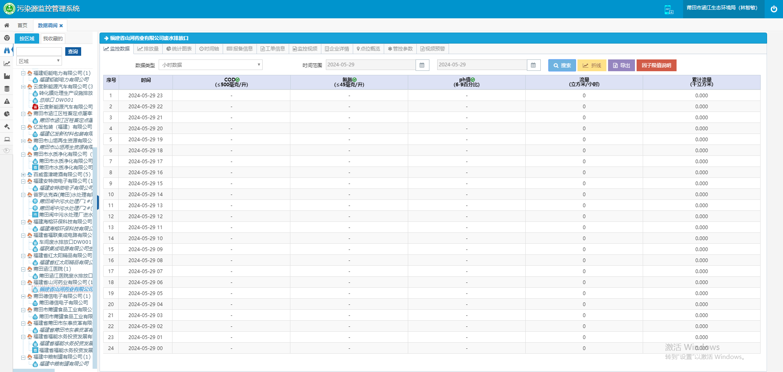783x372 pixels.
Task: Open the 首页 tab
Action: tap(22, 25)
